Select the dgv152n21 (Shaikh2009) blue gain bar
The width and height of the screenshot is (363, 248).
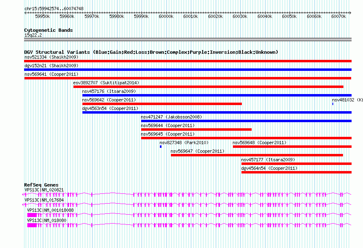(188, 70)
